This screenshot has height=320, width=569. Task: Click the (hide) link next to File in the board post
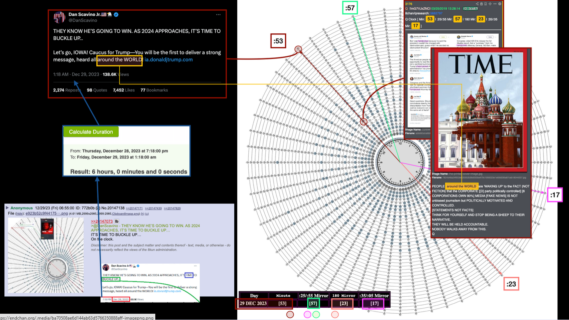20,214
